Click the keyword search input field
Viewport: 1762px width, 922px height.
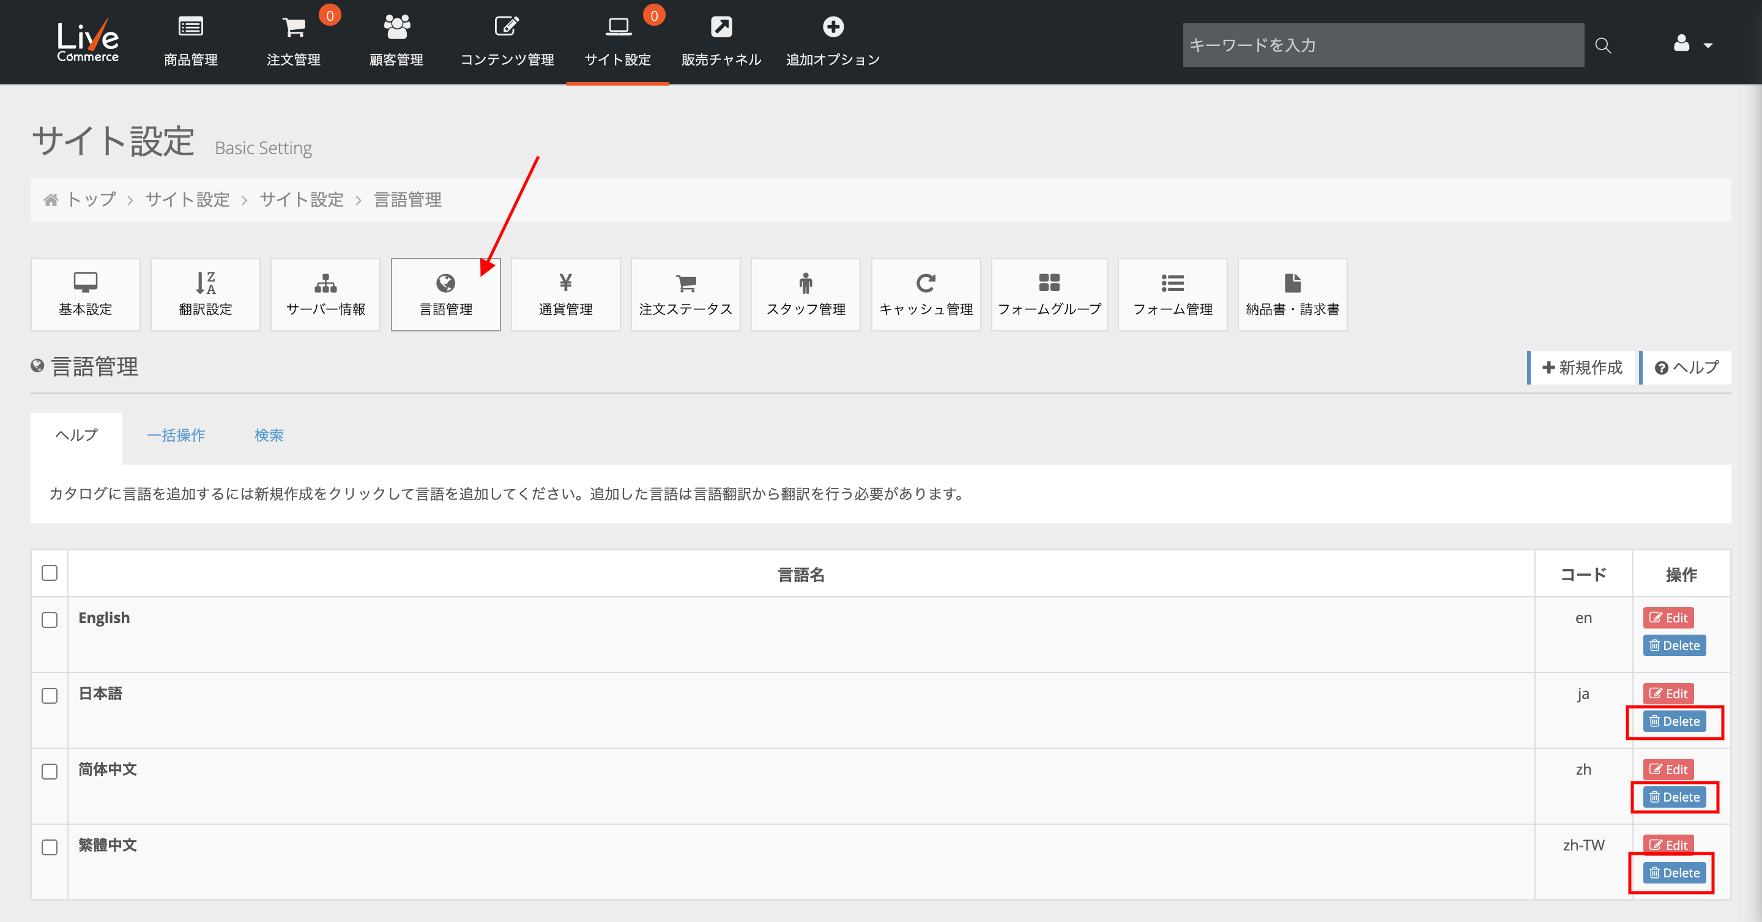[x=1383, y=45]
